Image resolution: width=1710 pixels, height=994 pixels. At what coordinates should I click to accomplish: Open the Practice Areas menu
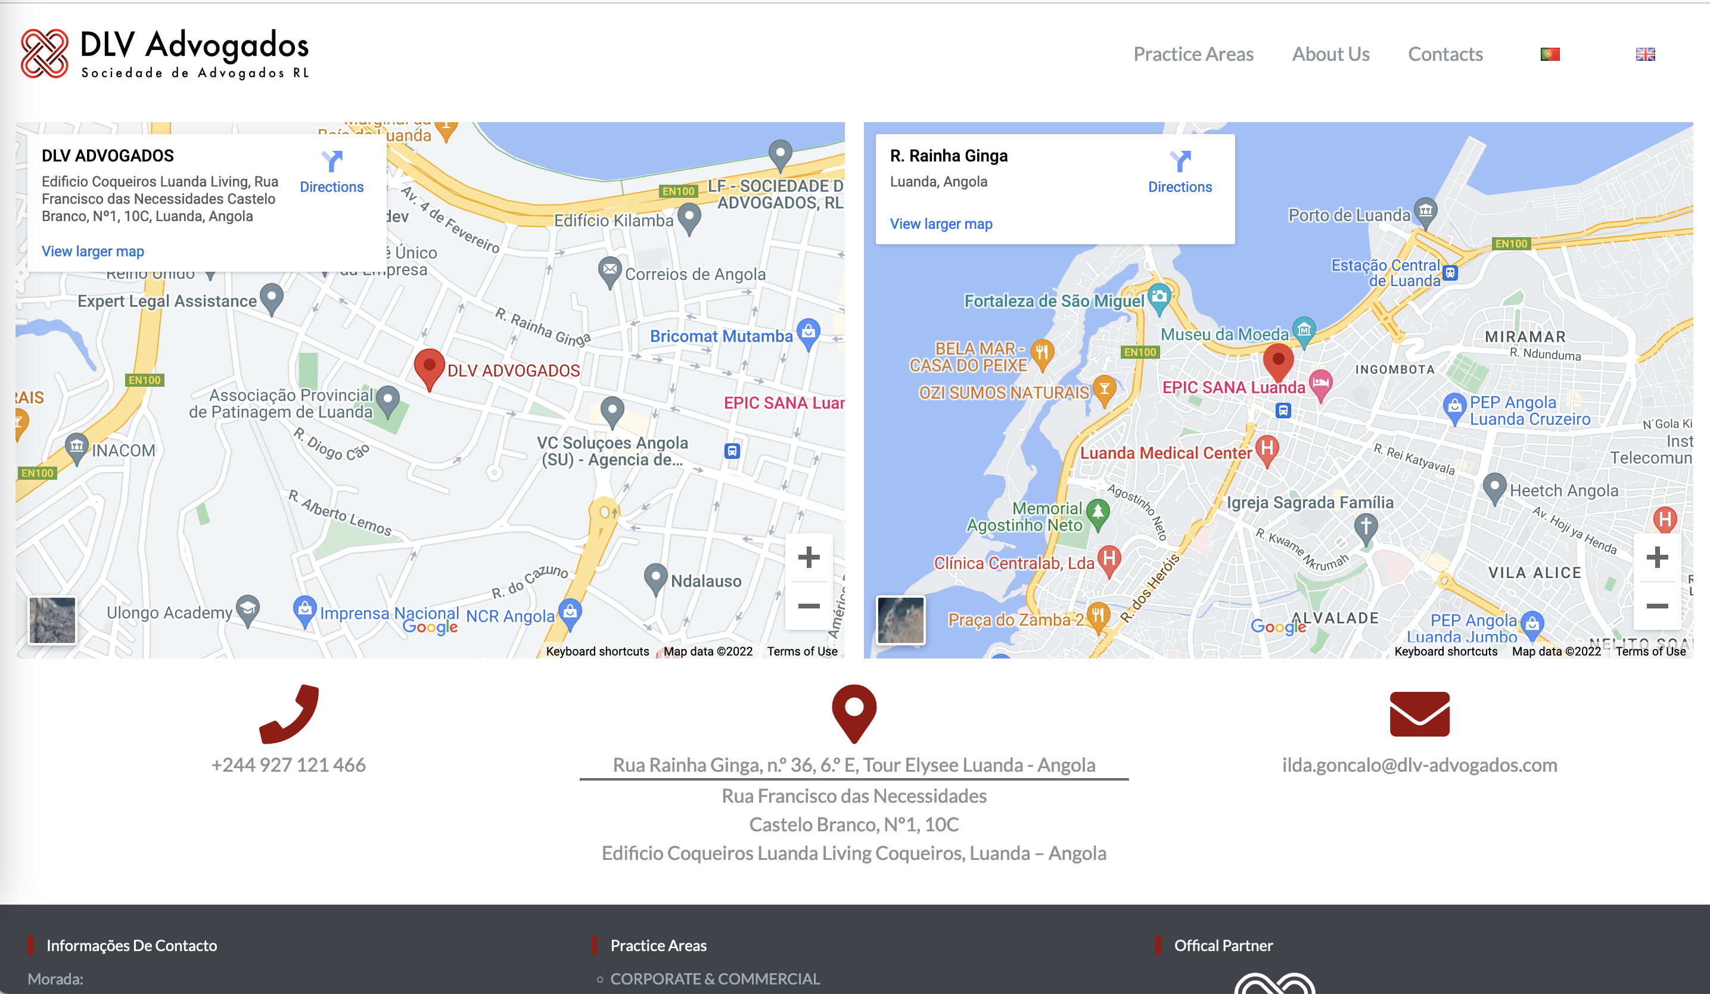coord(1193,54)
